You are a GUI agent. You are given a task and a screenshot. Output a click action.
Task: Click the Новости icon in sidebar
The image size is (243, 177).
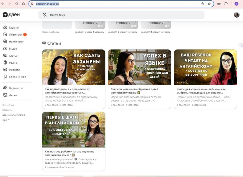[5, 70]
